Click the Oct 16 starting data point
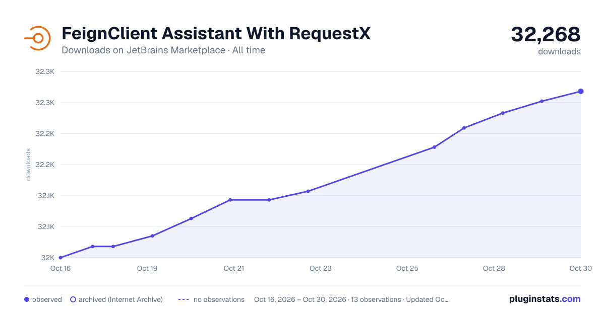 point(60,258)
